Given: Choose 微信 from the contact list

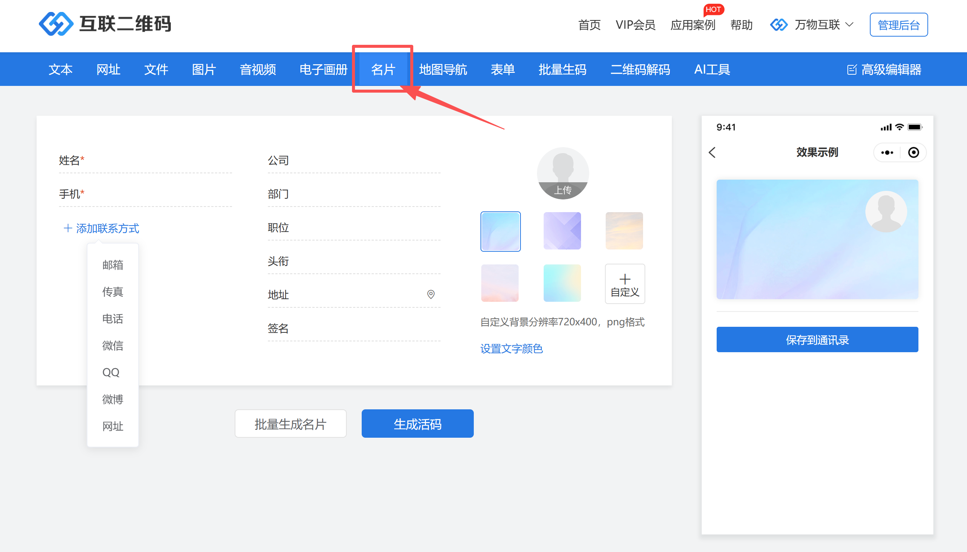Looking at the screenshot, I should (x=112, y=345).
